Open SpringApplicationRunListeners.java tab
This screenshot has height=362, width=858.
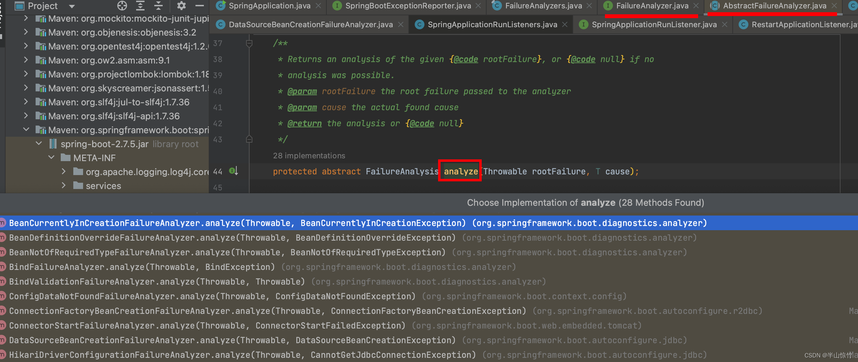pos(492,24)
